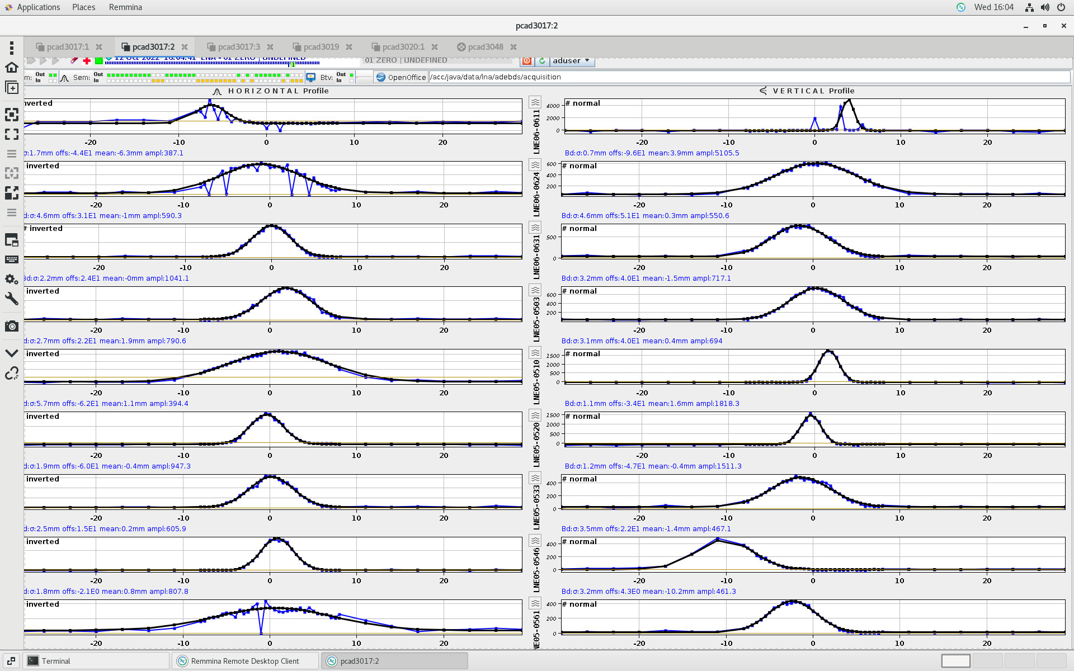Toggle the Btv Out green indicator
This screenshot has height=671, width=1074.
(x=351, y=74)
